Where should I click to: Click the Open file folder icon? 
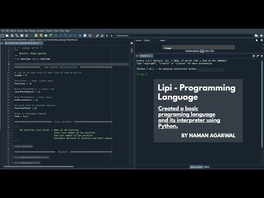click(x=7, y=36)
